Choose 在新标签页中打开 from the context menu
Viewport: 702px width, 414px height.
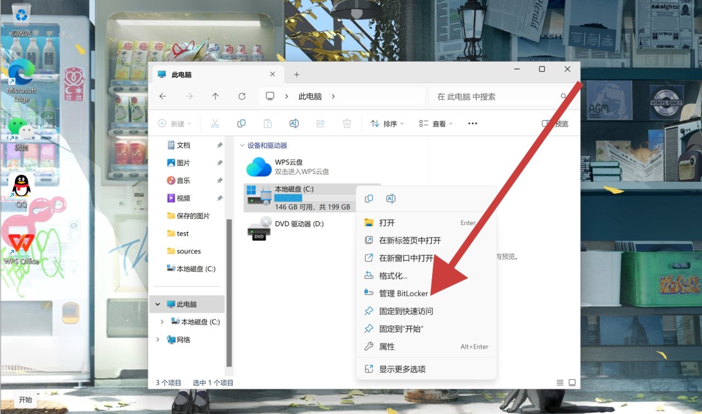[426, 240]
